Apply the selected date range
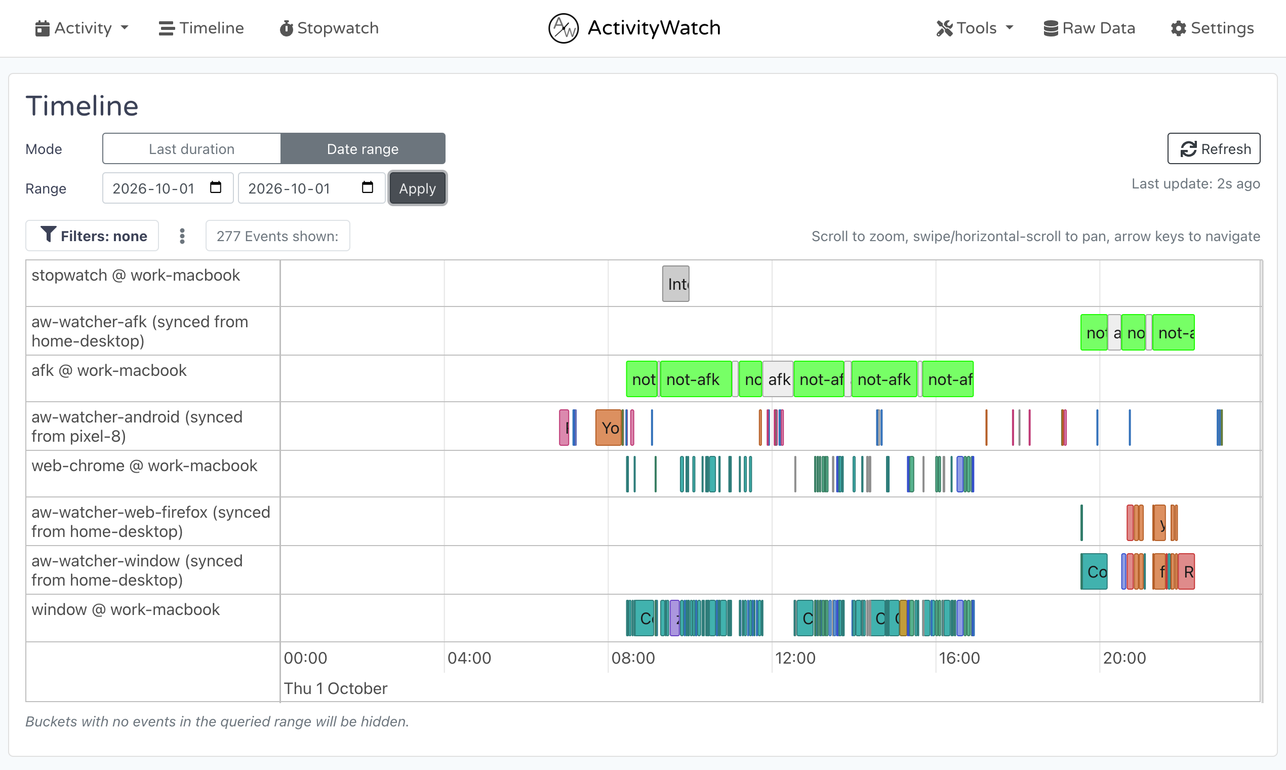The height and width of the screenshot is (770, 1286). pyautogui.click(x=417, y=188)
